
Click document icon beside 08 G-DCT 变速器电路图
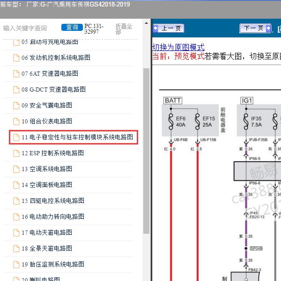[x=16, y=90]
